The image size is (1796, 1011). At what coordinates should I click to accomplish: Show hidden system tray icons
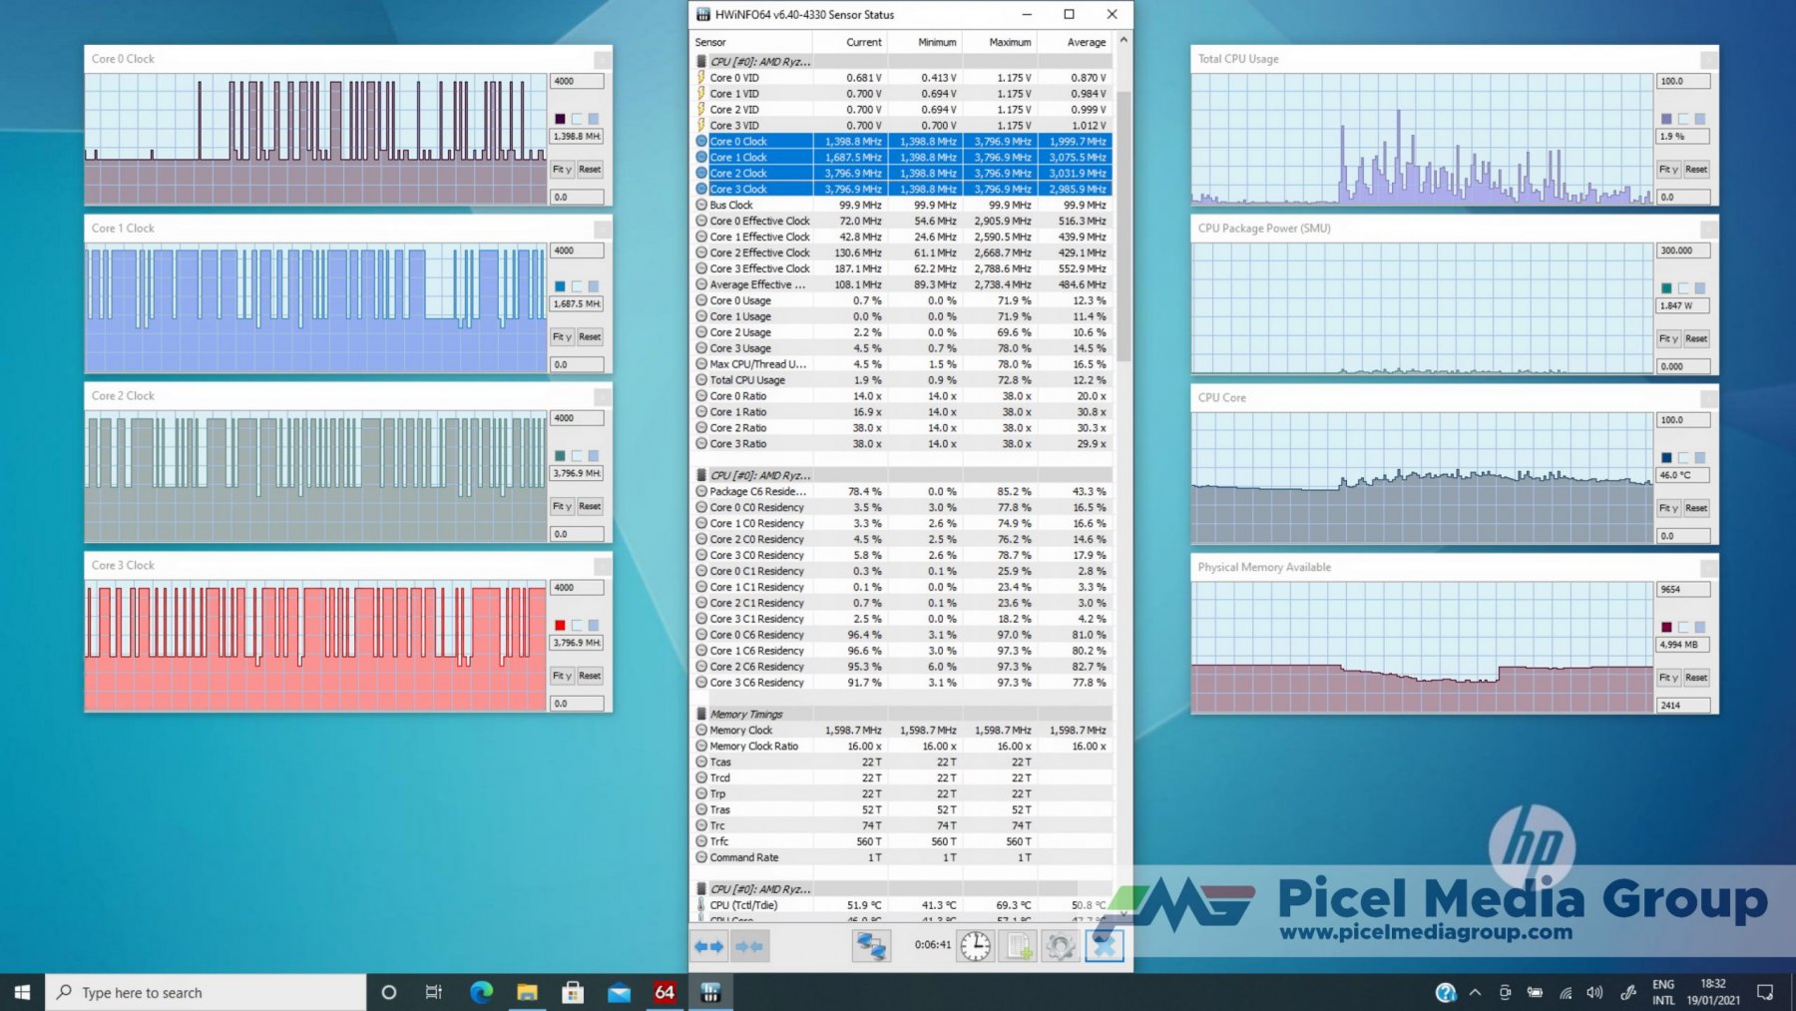tap(1475, 992)
